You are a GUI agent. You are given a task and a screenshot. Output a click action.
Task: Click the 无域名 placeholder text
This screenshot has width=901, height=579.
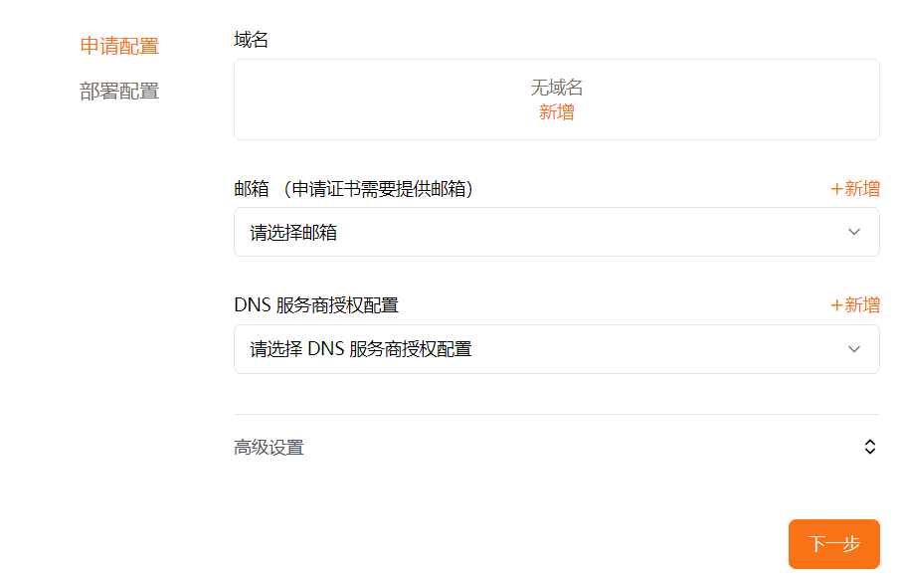557,88
